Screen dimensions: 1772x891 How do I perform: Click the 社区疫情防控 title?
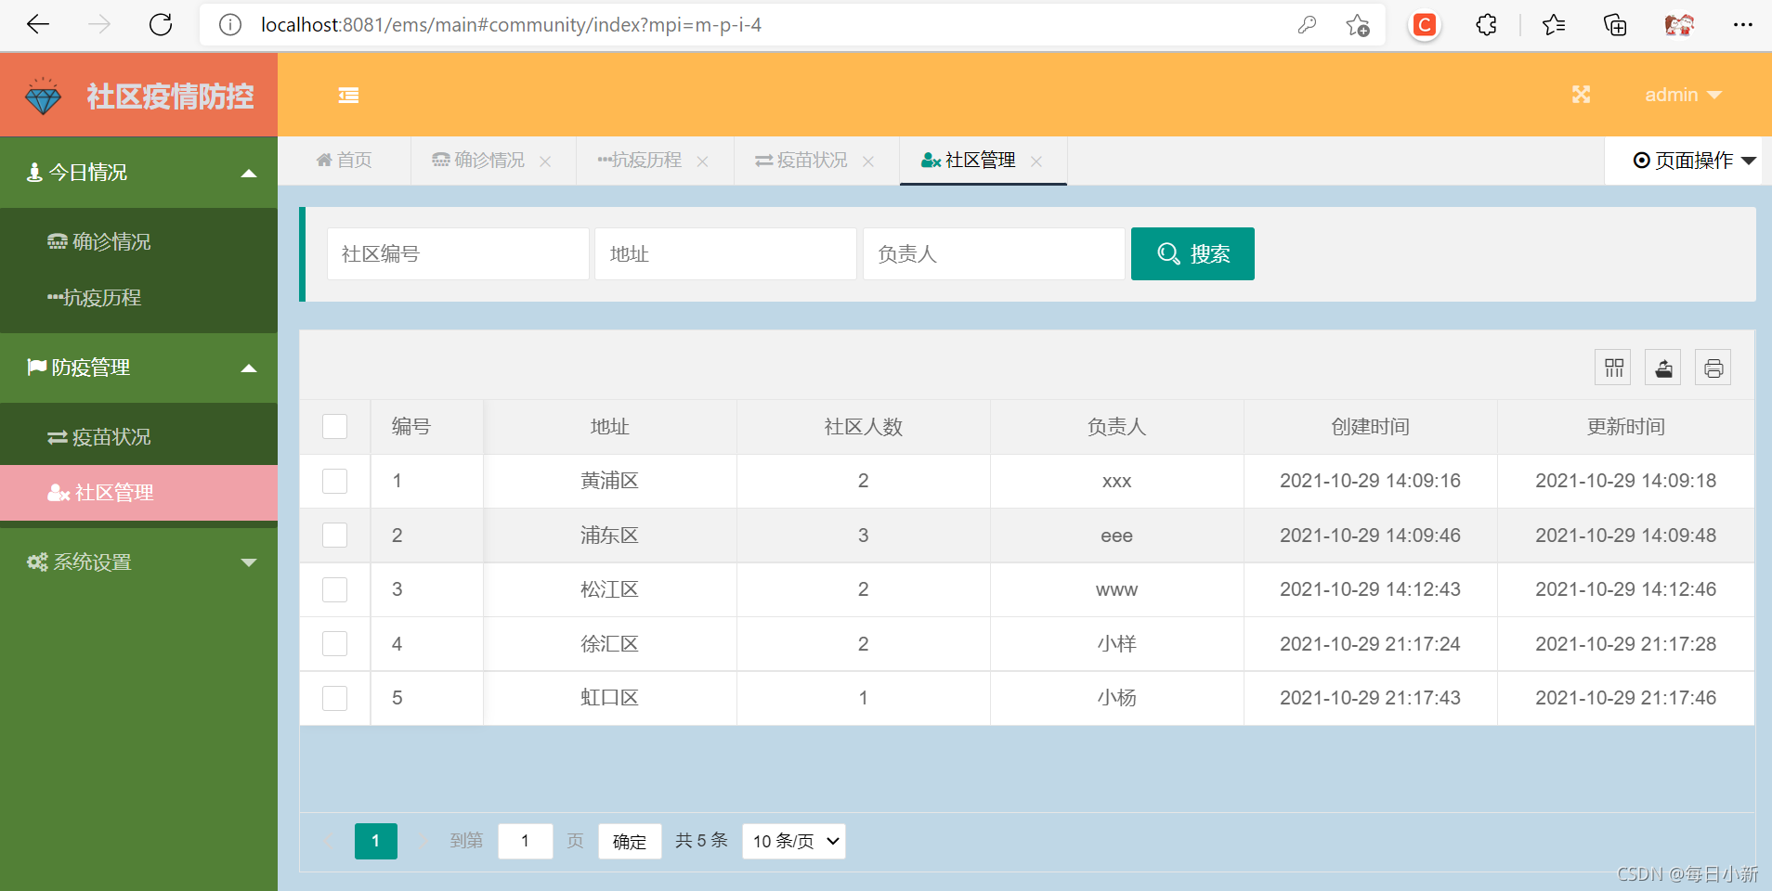pos(170,97)
